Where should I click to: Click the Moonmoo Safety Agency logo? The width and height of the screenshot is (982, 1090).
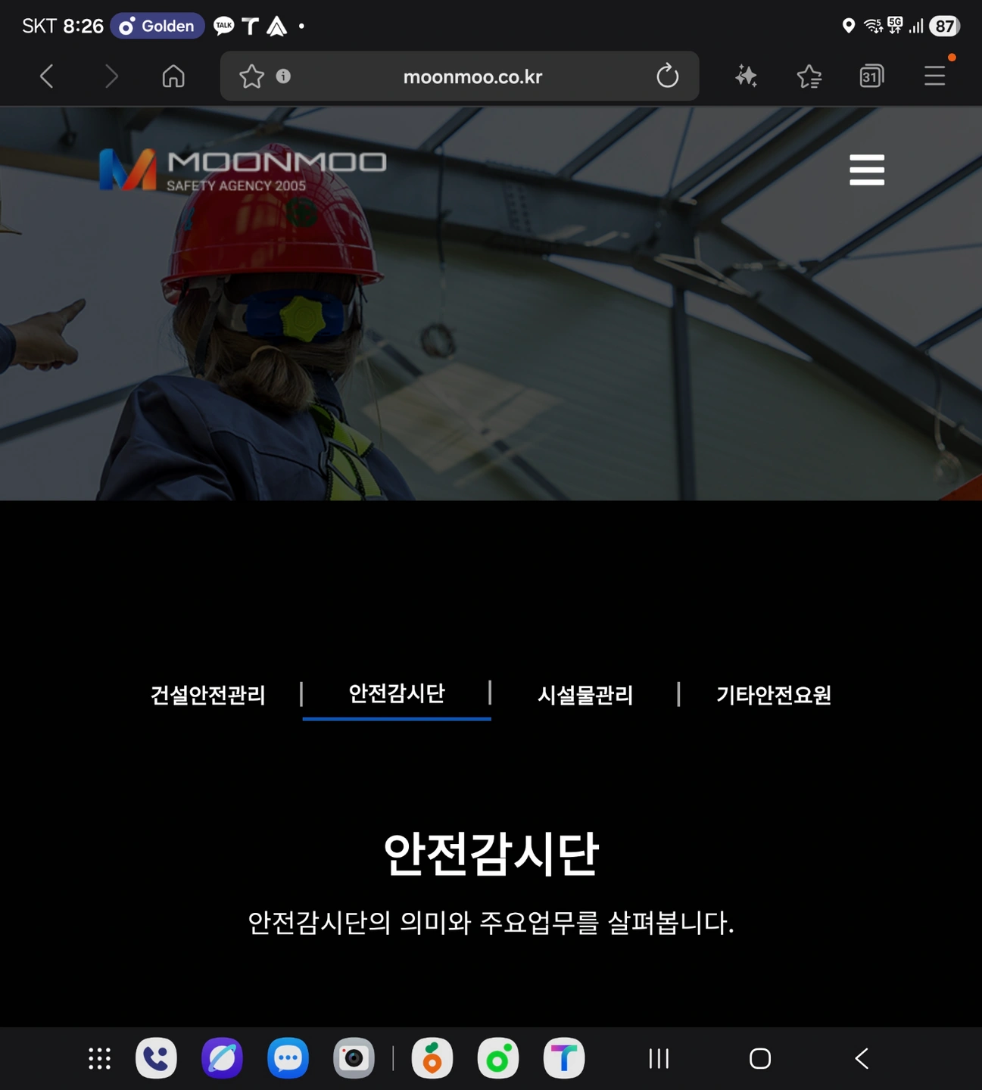click(x=242, y=170)
